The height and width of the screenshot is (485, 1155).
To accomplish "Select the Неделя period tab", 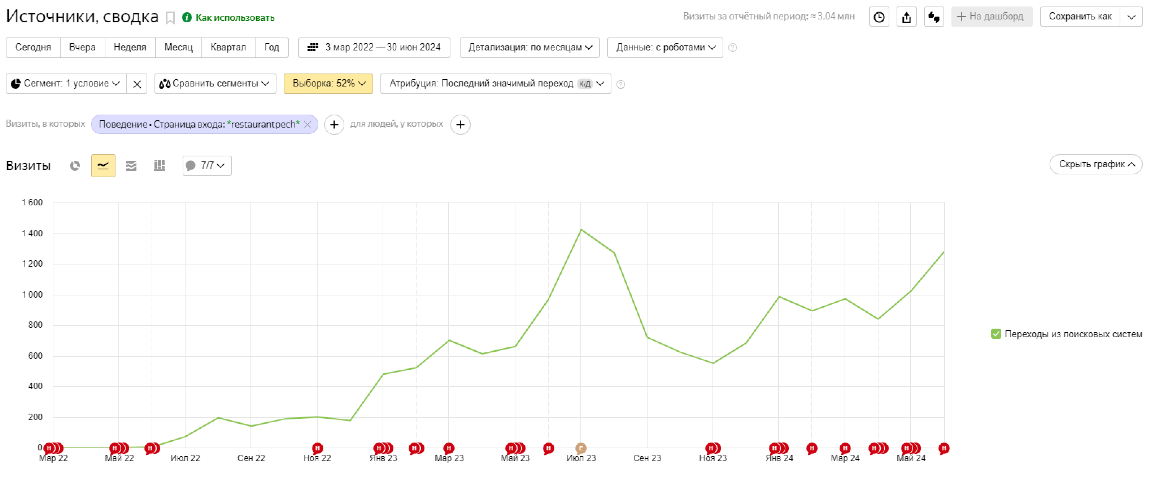I will (x=130, y=48).
